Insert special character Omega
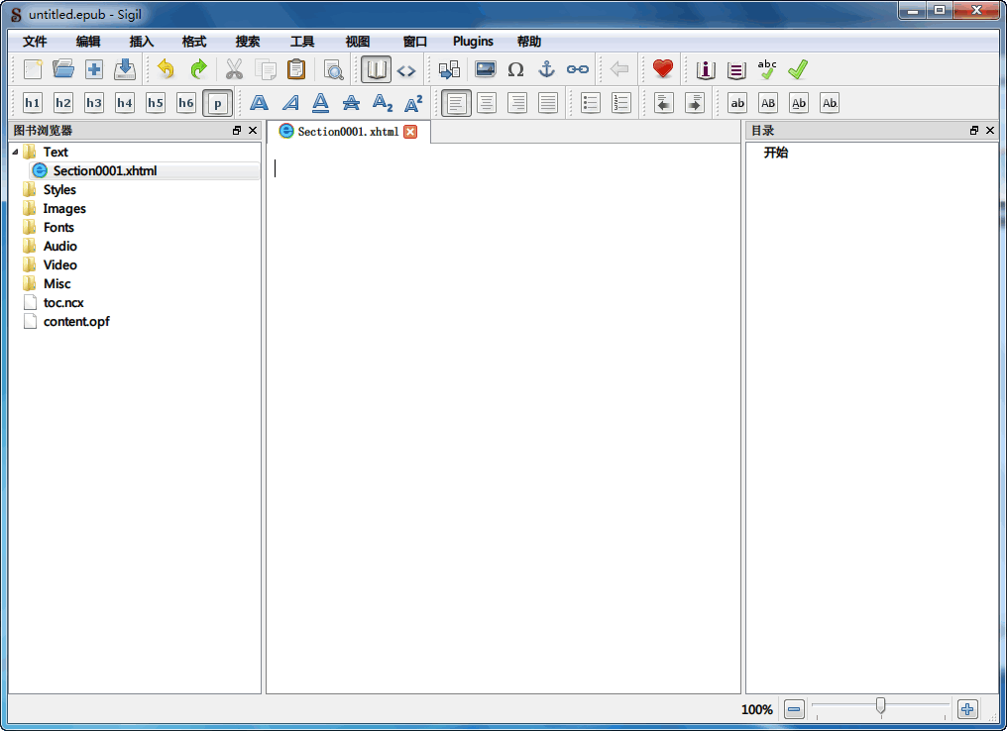The height and width of the screenshot is (731, 1007). tap(515, 69)
